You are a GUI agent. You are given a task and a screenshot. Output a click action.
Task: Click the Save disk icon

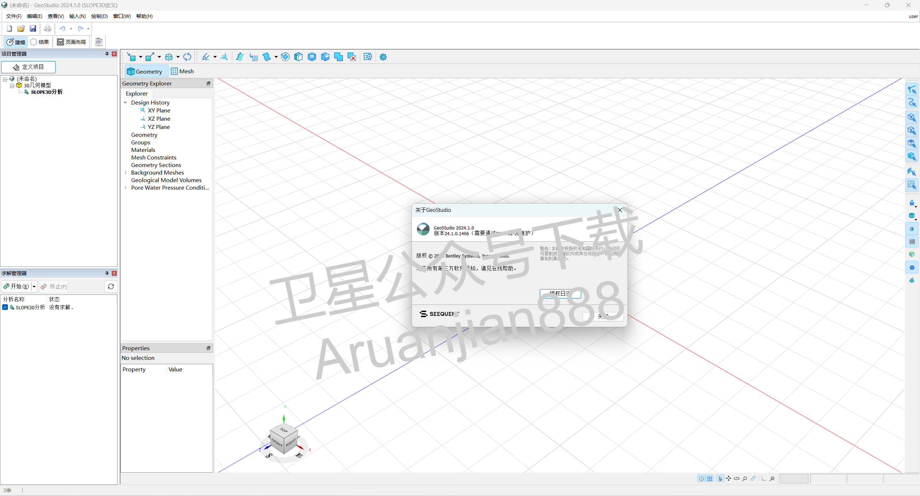click(33, 29)
